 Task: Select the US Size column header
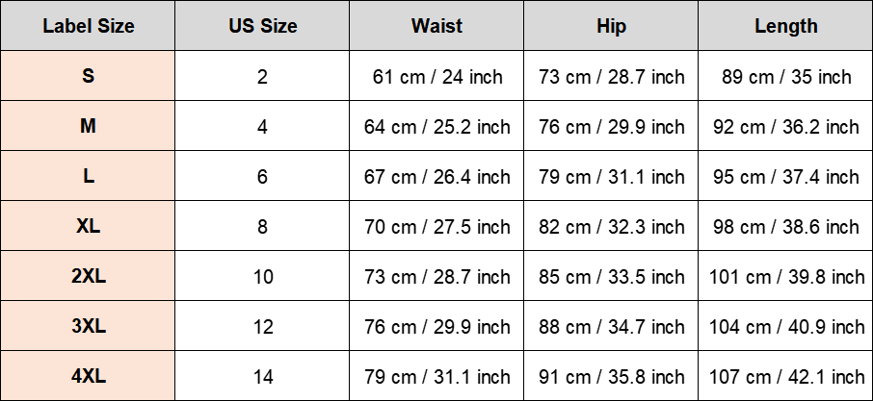(x=262, y=26)
